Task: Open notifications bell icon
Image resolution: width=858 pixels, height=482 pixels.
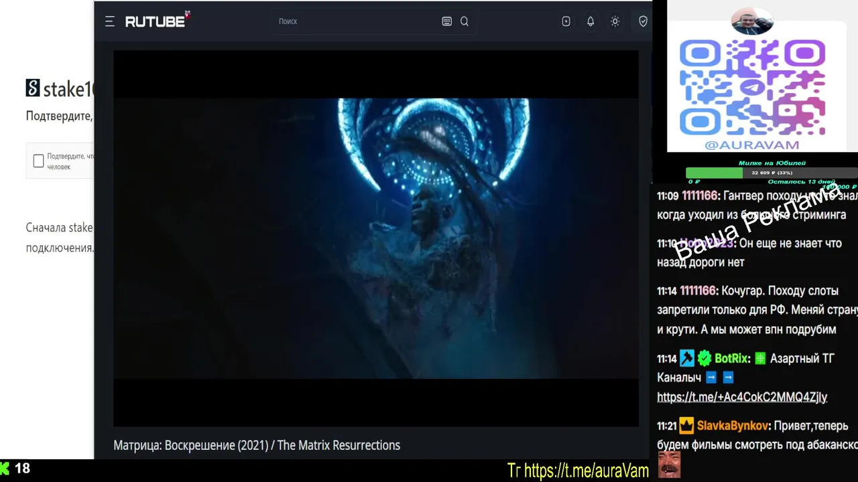Action: (591, 21)
